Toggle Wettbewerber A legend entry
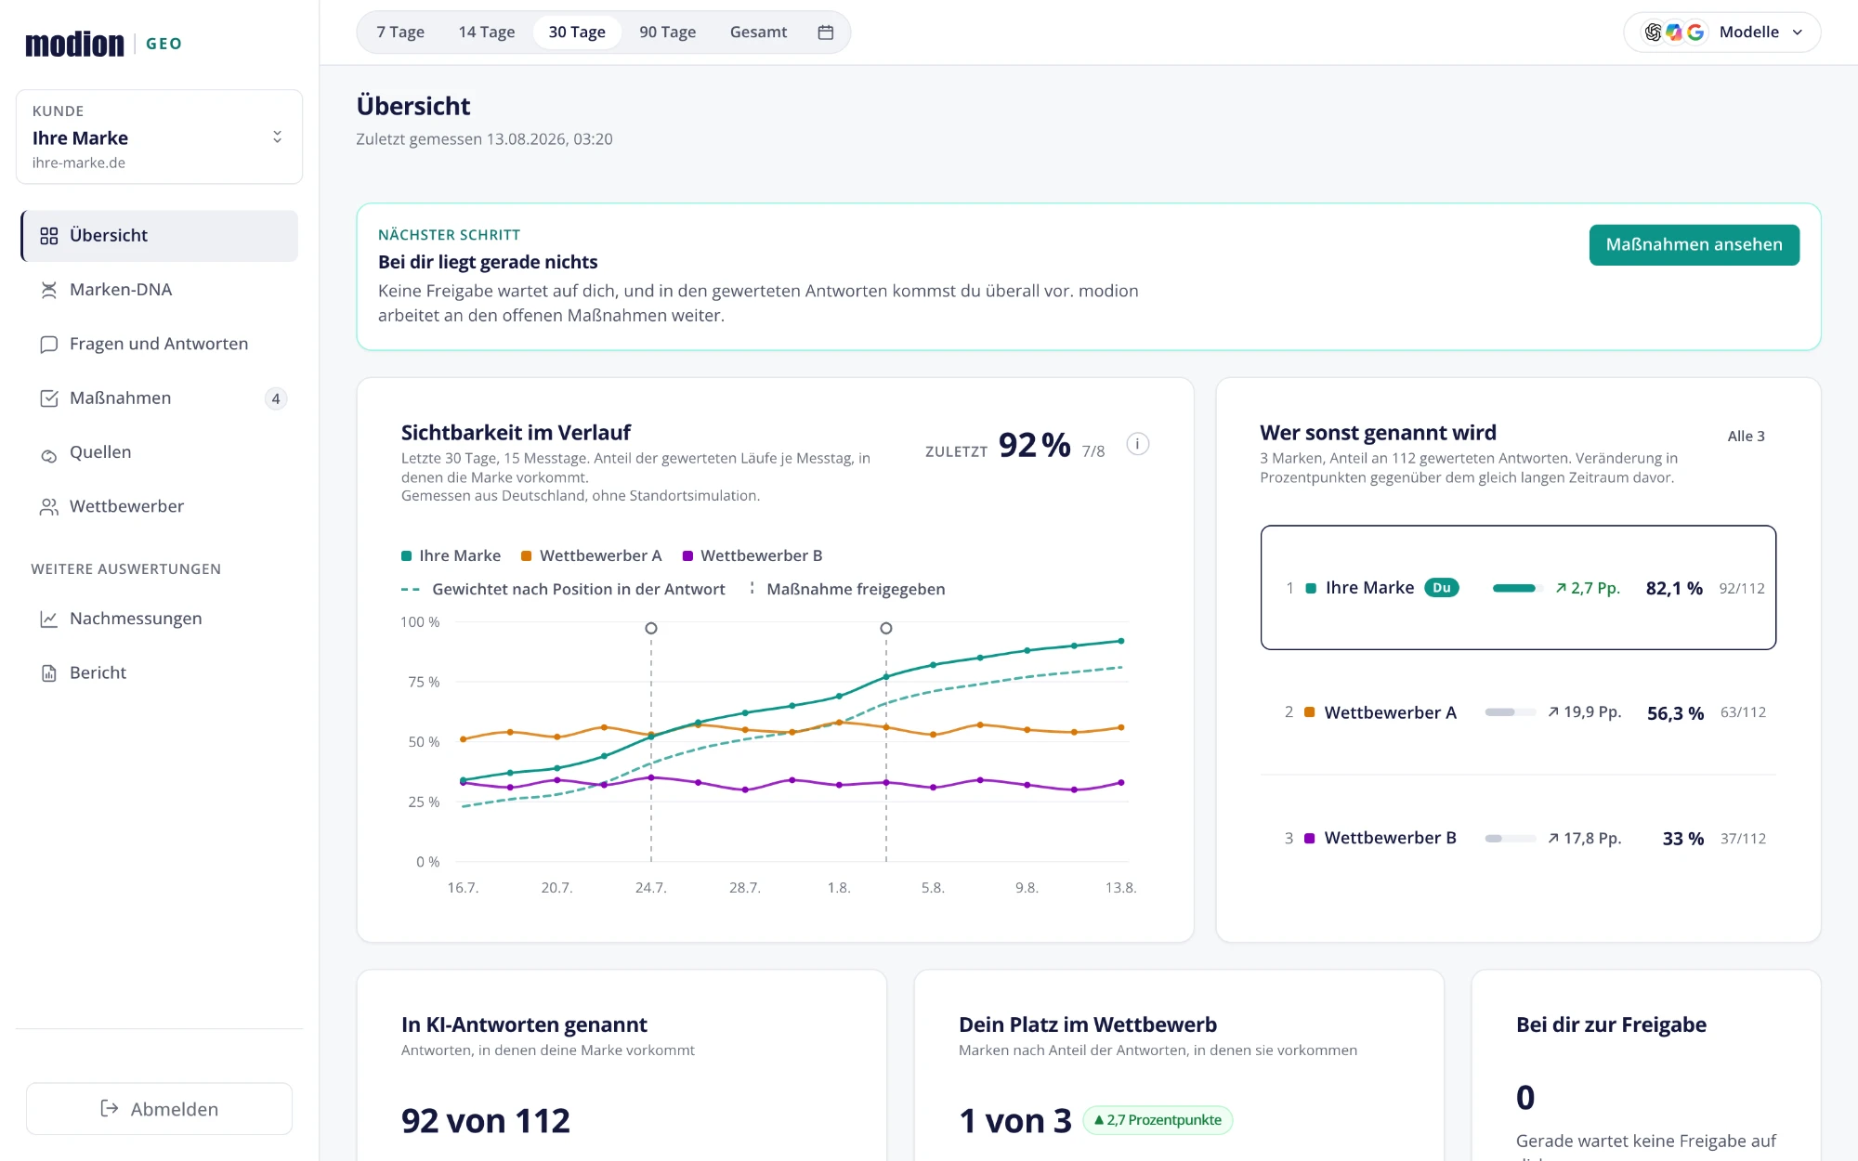Screen dimensions: 1858x1161 point(591,555)
